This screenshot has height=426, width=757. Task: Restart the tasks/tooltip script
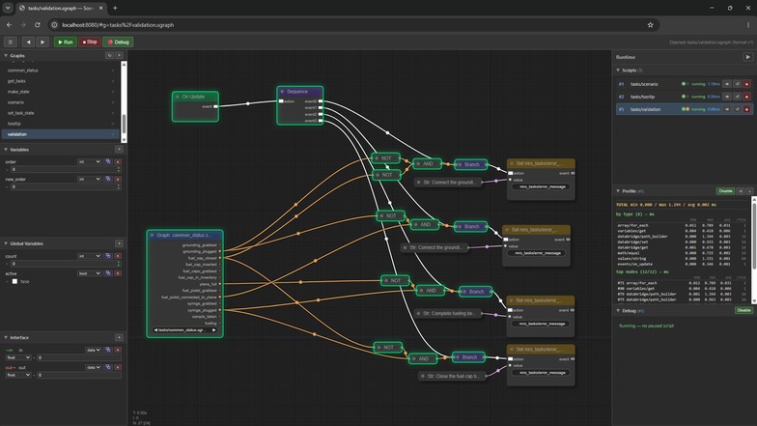738,97
